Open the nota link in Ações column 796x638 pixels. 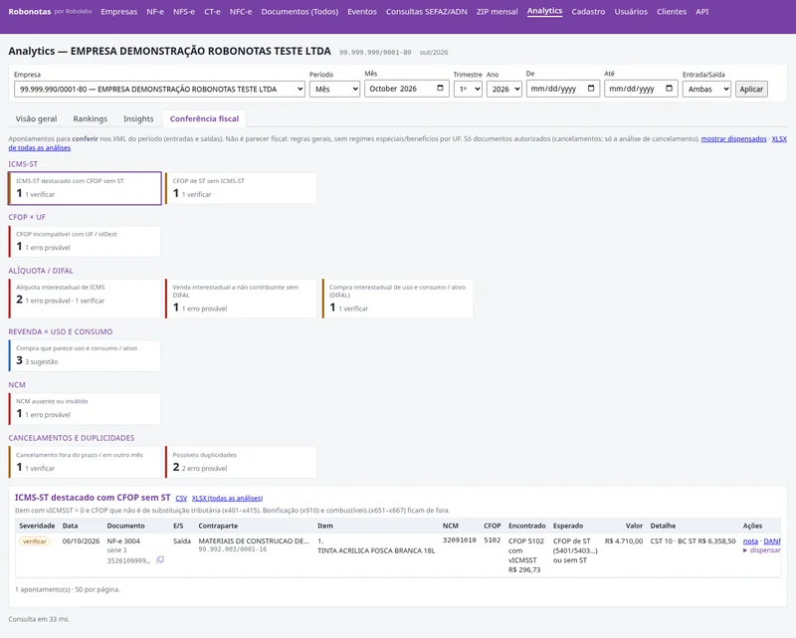[x=750, y=541]
